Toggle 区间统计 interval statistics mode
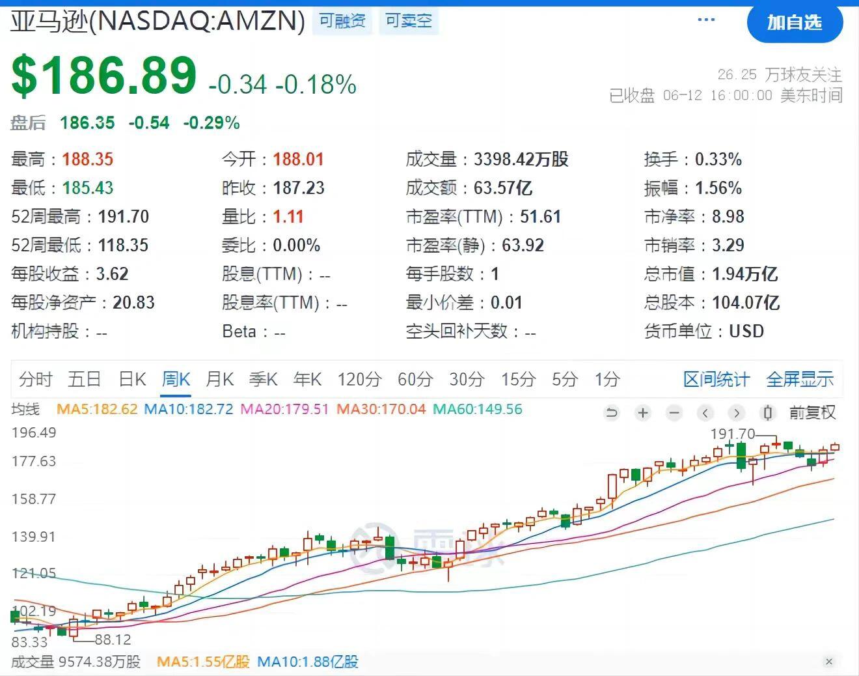The image size is (859, 676). coord(716,378)
